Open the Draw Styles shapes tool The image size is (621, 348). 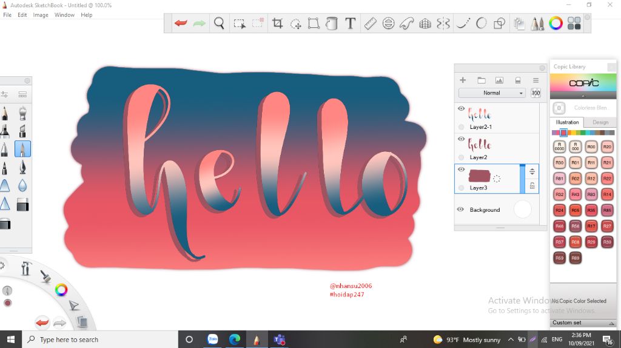coord(499,24)
